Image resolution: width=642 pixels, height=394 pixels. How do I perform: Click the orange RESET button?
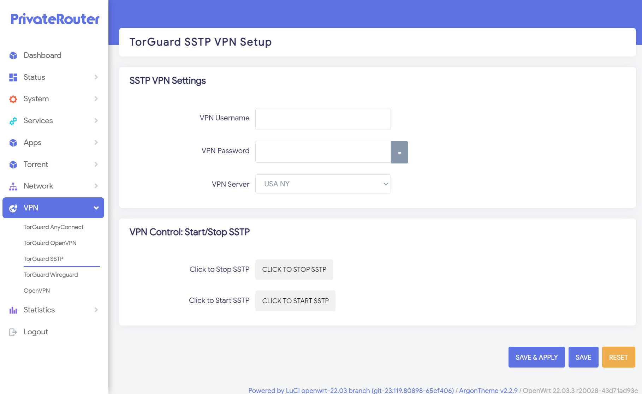tap(618, 357)
